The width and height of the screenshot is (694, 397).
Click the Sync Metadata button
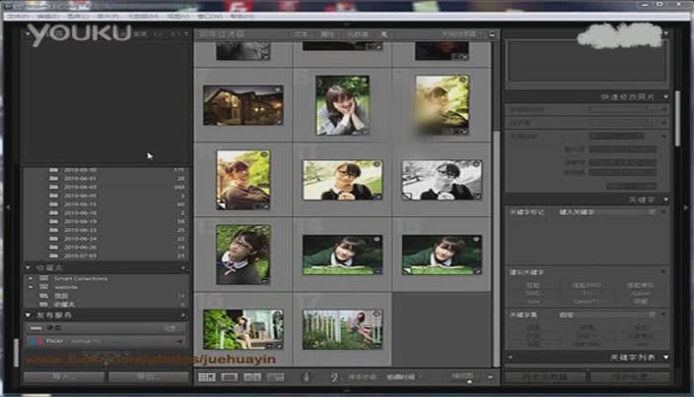click(546, 376)
